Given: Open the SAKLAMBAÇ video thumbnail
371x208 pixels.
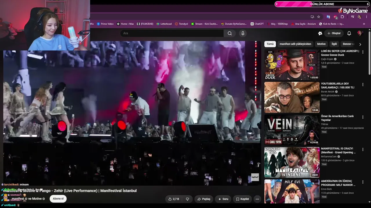Looking at the screenshot, I should coord(292,97).
